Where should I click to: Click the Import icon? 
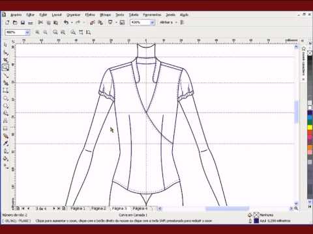pos(93,22)
